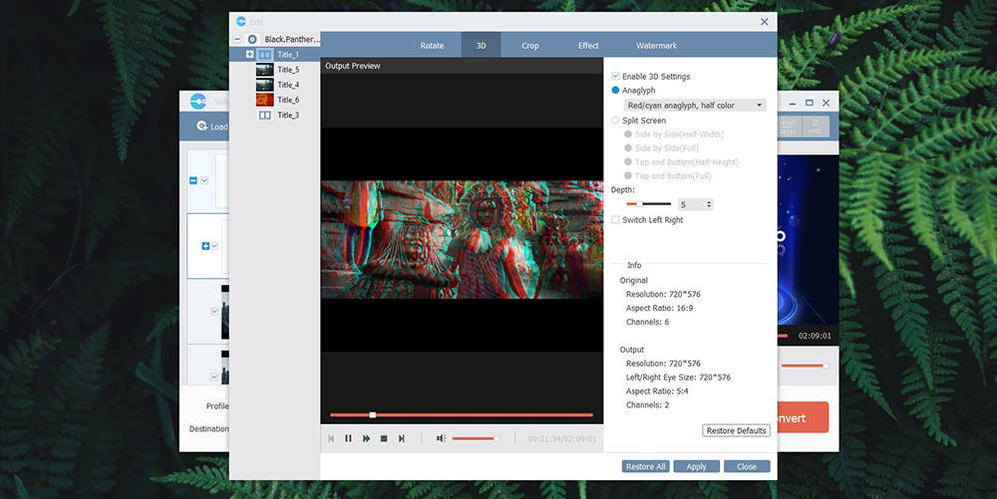
Task: Enable Switch Left Right checkbox
Action: coord(615,220)
